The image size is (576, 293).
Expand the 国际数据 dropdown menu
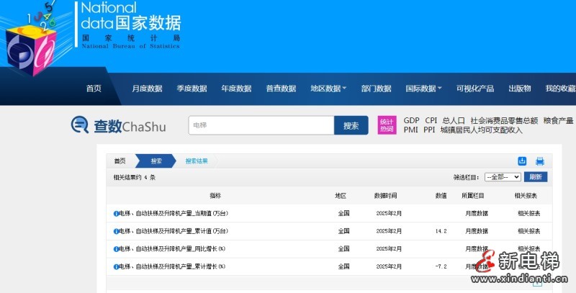pos(423,89)
